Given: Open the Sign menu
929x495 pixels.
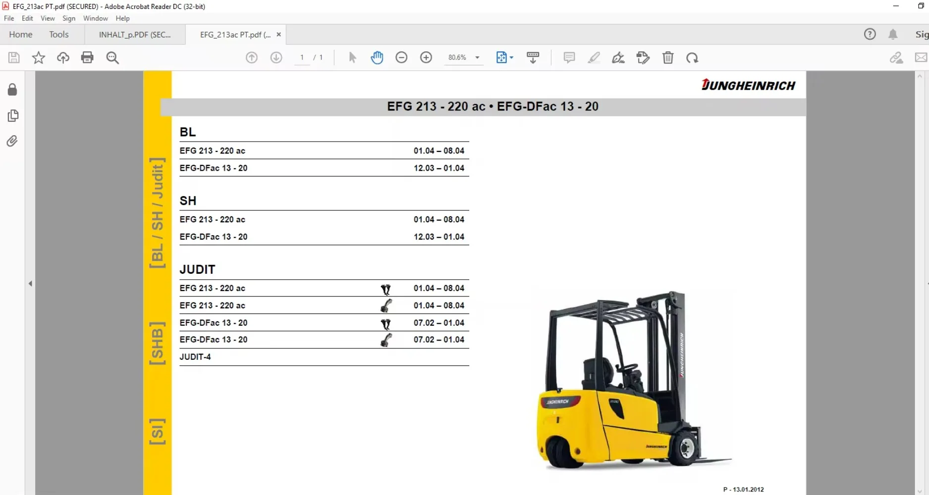Looking at the screenshot, I should coord(69,18).
